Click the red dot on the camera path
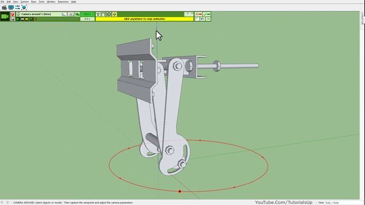The width and height of the screenshot is (365, 205). point(180,191)
